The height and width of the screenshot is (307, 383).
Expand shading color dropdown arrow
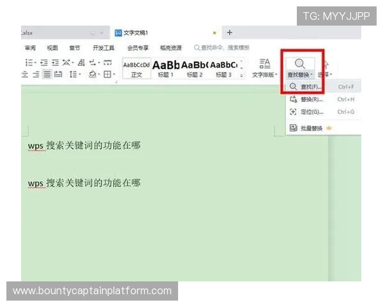[x=99, y=74]
